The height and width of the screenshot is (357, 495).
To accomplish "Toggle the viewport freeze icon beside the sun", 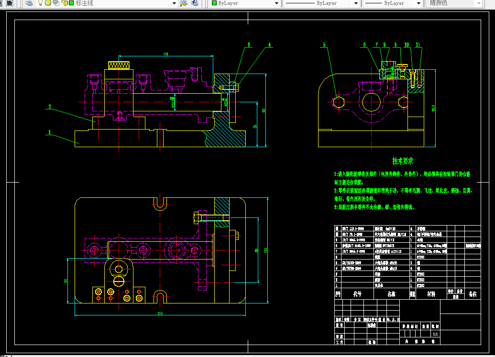I will coord(56,3).
